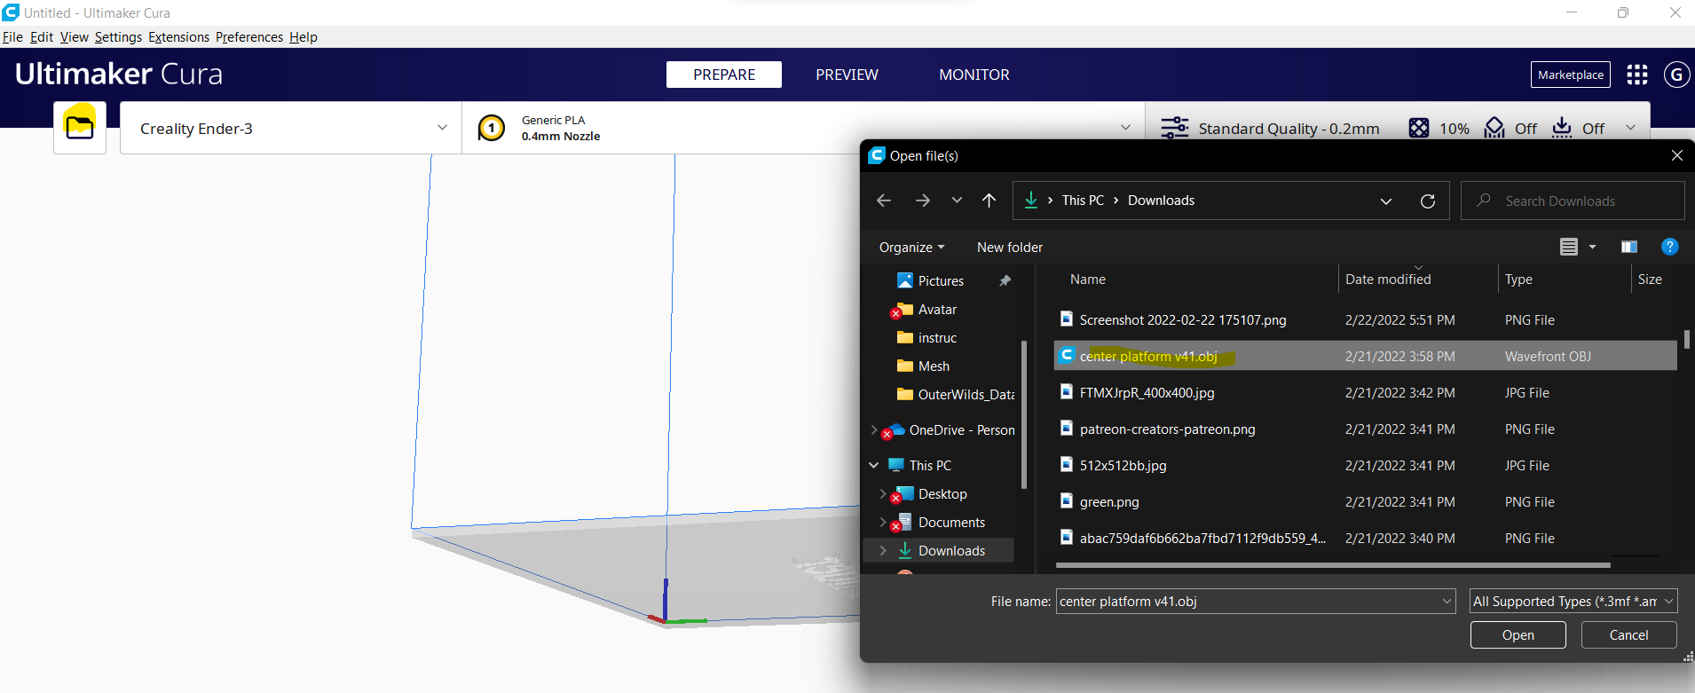Image resolution: width=1695 pixels, height=693 pixels.
Task: Click the Downloads arrow icon in address bar
Action: (1031, 201)
